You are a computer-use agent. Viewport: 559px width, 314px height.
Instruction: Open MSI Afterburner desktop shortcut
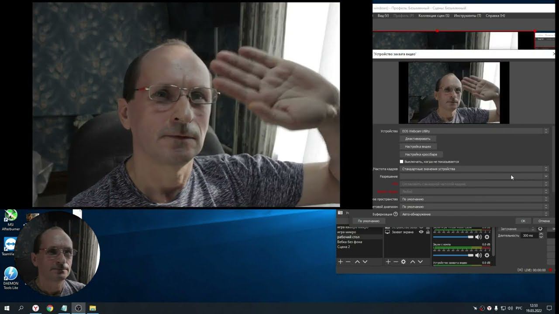pos(10,220)
